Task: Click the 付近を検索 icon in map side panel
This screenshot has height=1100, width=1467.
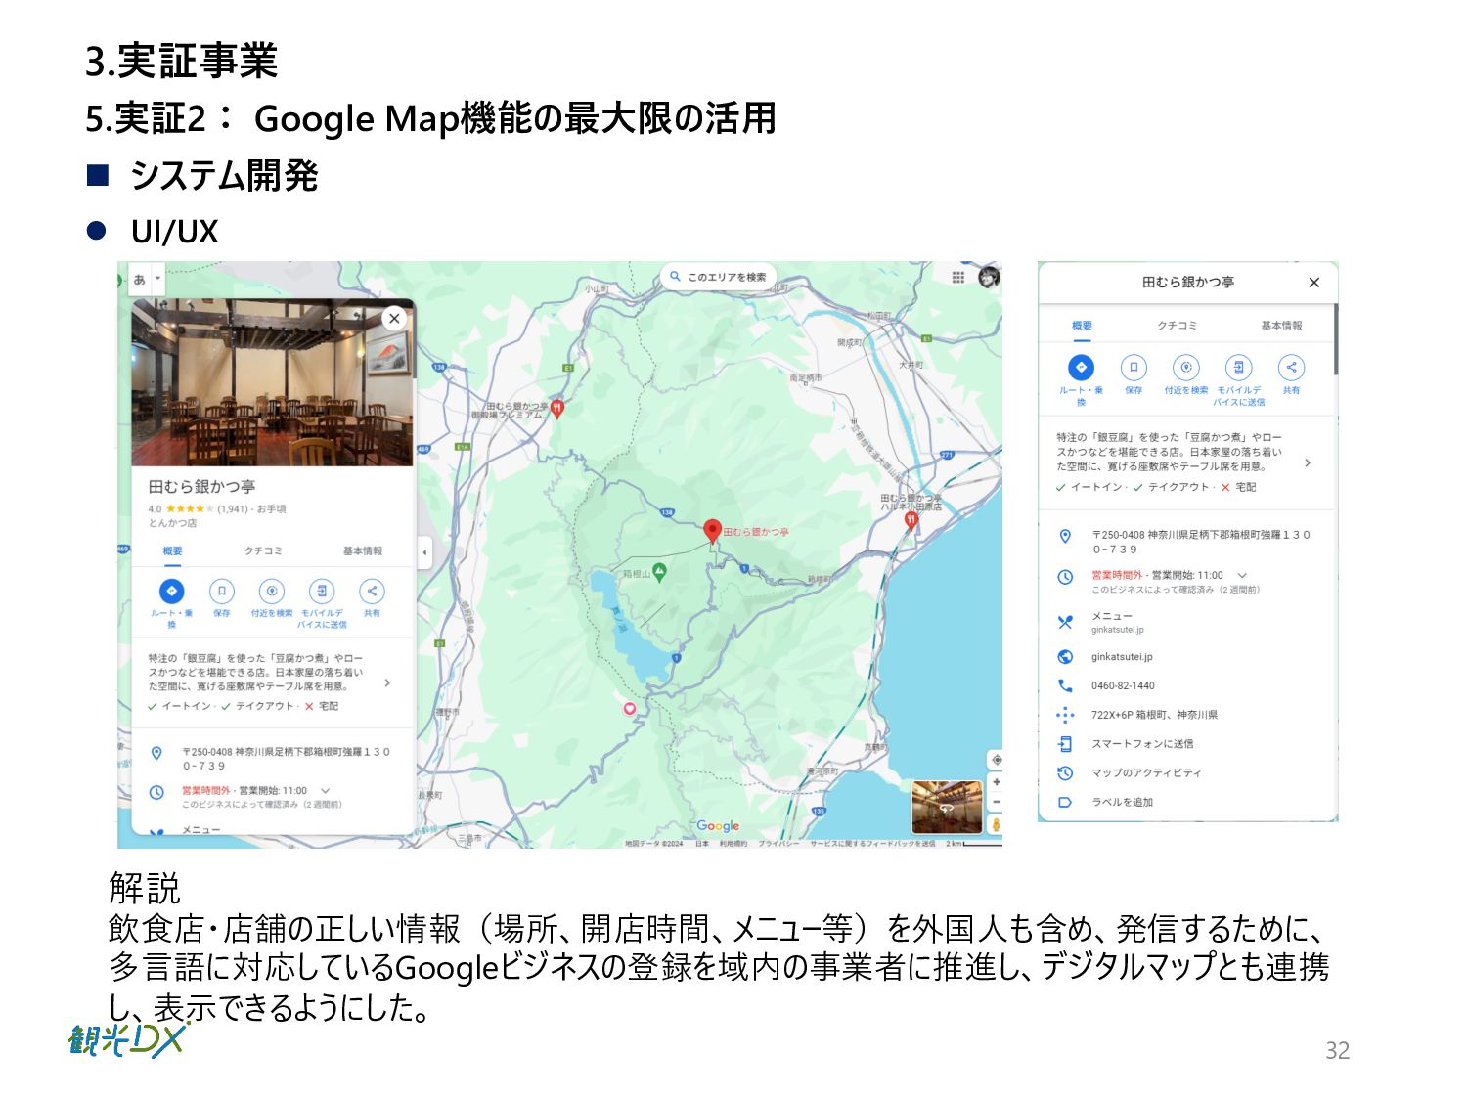Action: [x=272, y=591]
